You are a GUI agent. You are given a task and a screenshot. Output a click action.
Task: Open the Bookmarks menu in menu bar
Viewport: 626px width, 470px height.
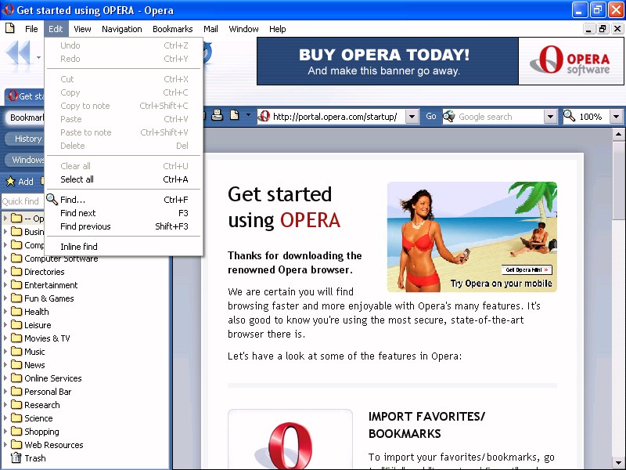click(172, 29)
